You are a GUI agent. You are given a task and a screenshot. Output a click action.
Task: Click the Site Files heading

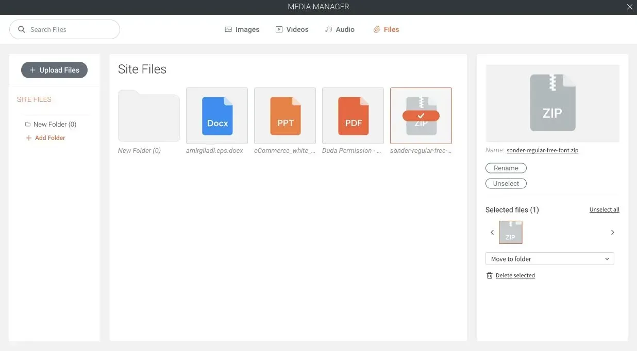[142, 69]
